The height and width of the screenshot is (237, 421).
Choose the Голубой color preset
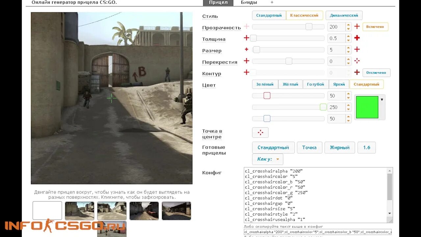(316, 84)
